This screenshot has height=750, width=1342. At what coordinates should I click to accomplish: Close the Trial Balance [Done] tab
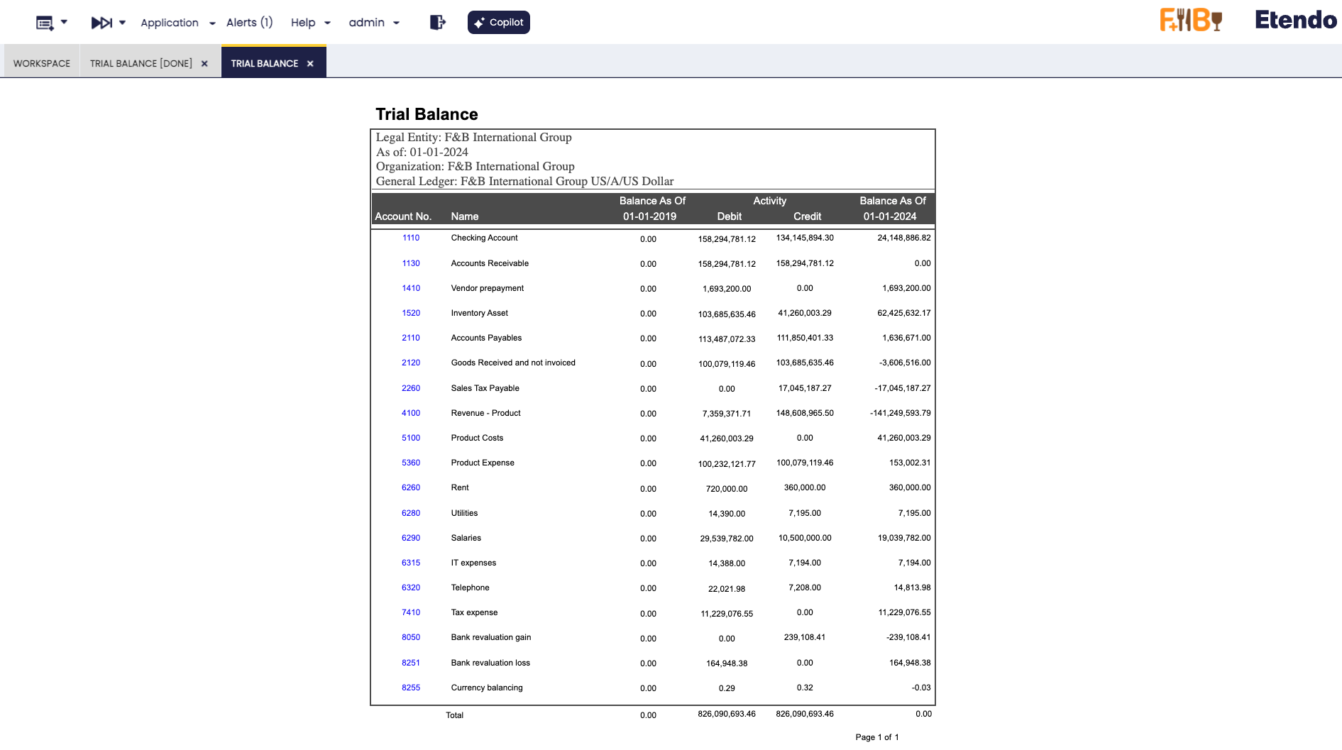click(x=204, y=64)
